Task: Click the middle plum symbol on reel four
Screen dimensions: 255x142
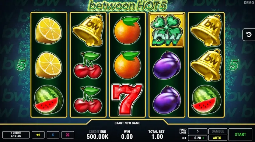Action: (x=167, y=65)
